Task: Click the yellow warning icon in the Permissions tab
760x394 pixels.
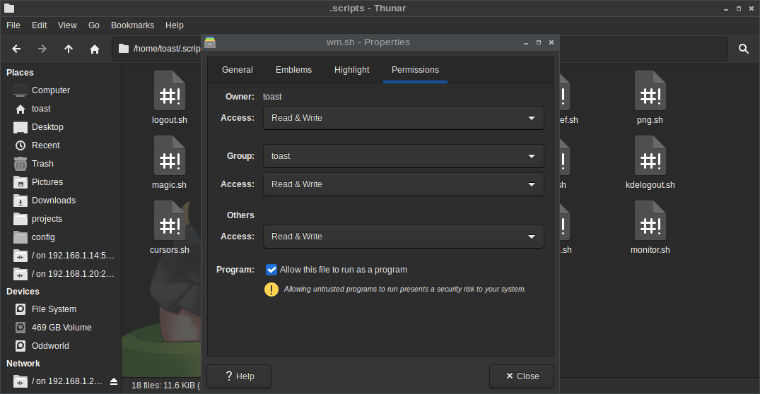Action: click(x=271, y=289)
